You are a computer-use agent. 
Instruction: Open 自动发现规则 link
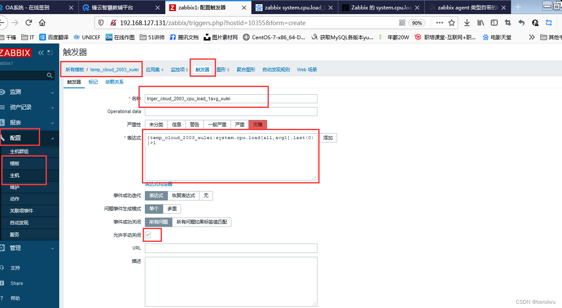coord(276,70)
